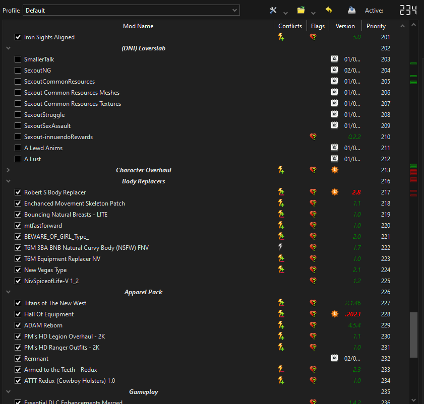Viewport: 424px width, 404px height.
Task: Select the Sexout Common Resources Textures row
Action: [206, 103]
